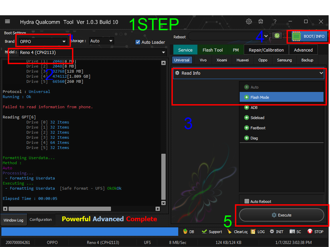Select the Auto option plus icon
330x247 pixels.
pos(246,87)
